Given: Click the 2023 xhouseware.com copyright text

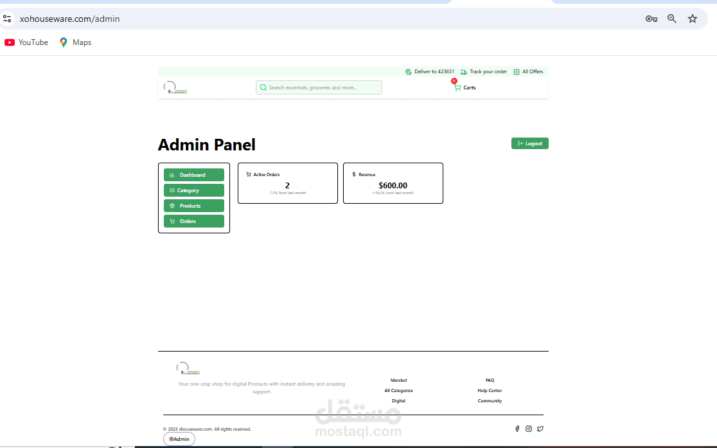Looking at the screenshot, I should 207,429.
